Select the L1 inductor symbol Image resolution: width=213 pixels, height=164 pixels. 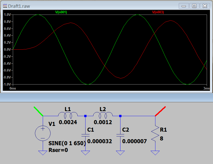[68, 115]
